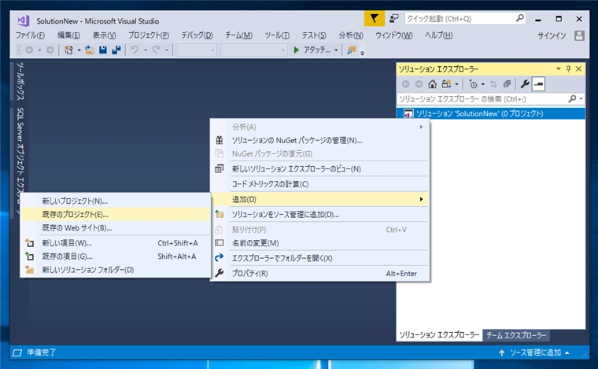Click Solution Explorer Home icon
Viewport: 598px width, 369px height.
432,84
